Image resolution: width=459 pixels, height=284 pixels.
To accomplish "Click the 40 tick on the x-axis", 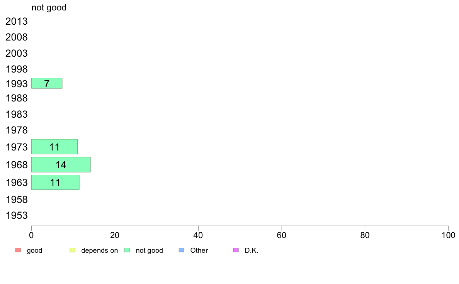I will click(198, 235).
